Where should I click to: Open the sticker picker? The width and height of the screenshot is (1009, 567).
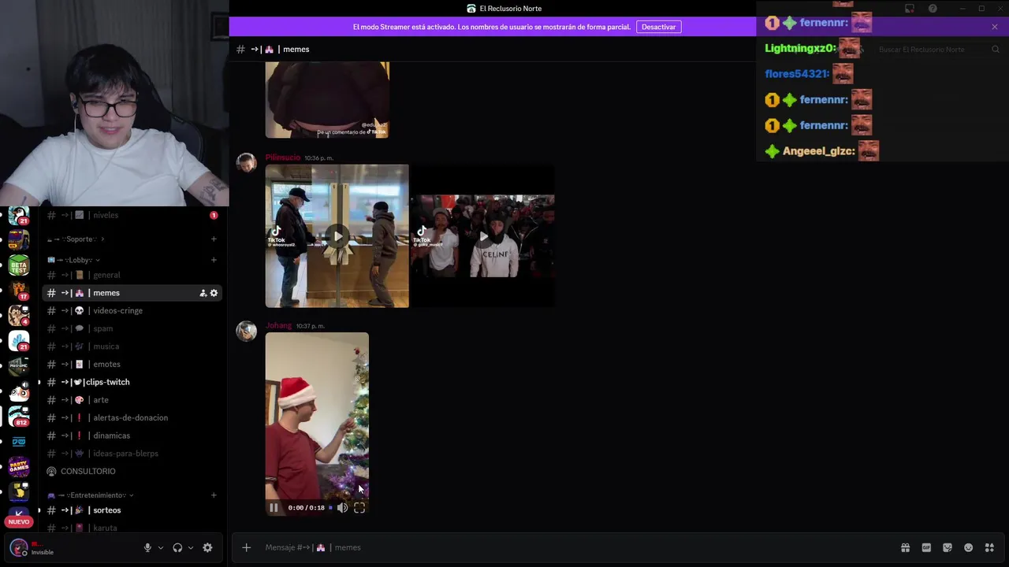point(948,547)
